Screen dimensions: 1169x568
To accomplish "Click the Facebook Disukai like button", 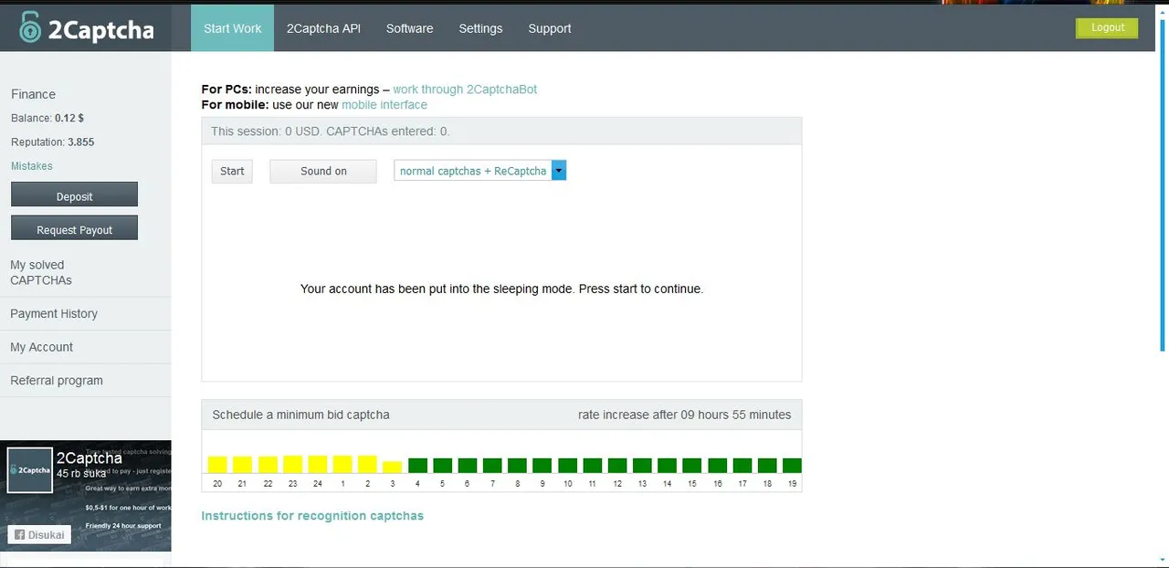I will pyautogui.click(x=40, y=535).
